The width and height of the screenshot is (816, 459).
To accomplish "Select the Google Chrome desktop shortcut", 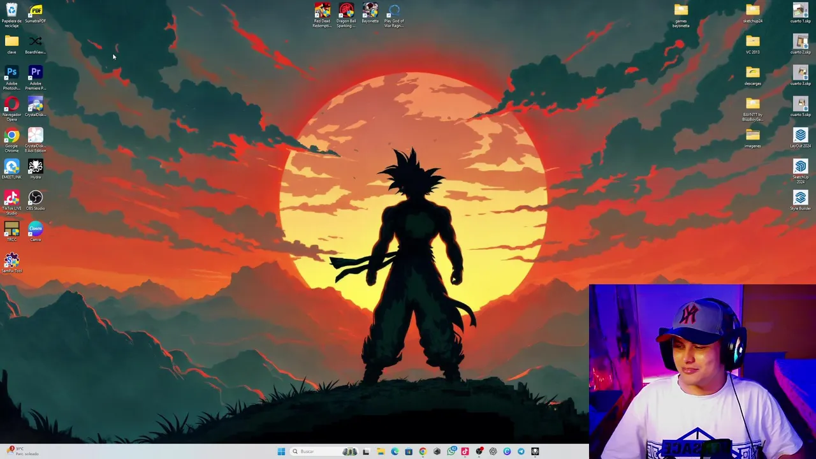I will point(11,140).
